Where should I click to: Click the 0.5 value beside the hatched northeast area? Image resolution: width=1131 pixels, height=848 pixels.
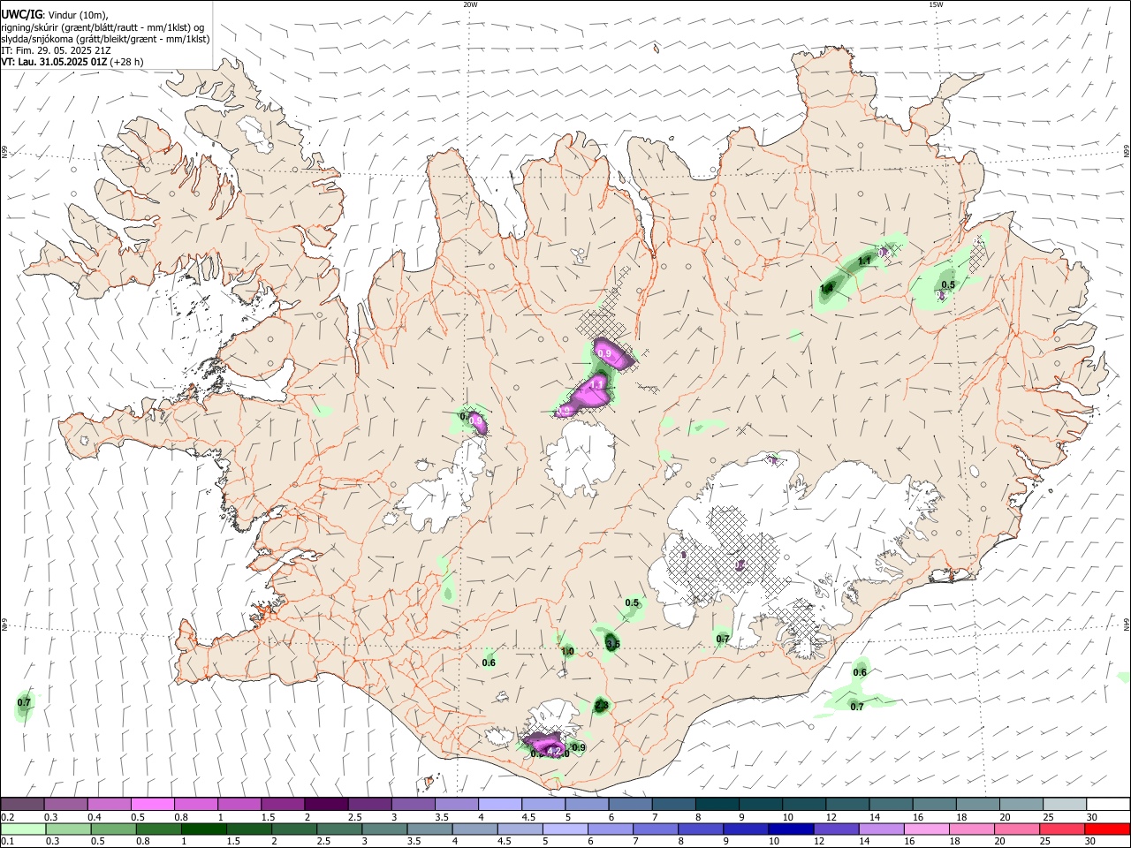[948, 284]
